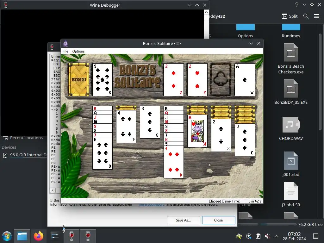Select the Ace of spades foundation card
324x243 pixels.
(x=245, y=79)
